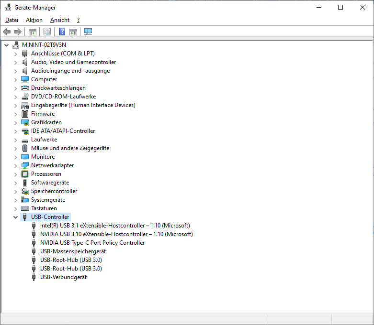Select the Druckwarteschlangen label

coord(58,88)
